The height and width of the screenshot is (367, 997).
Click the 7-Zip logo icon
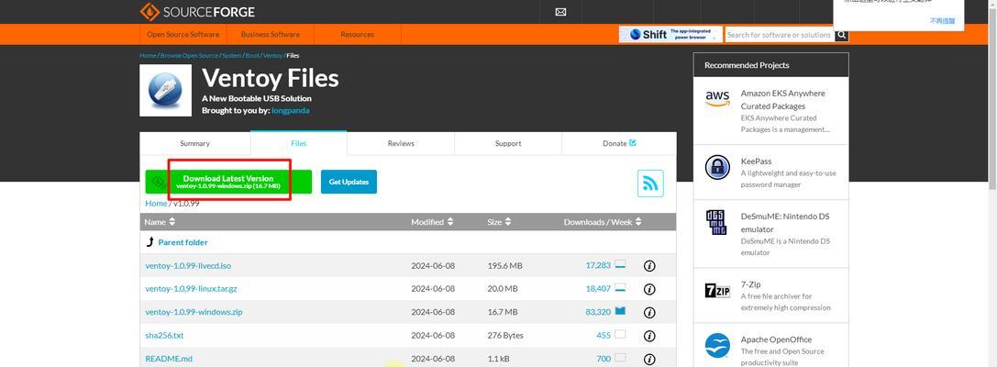click(717, 292)
